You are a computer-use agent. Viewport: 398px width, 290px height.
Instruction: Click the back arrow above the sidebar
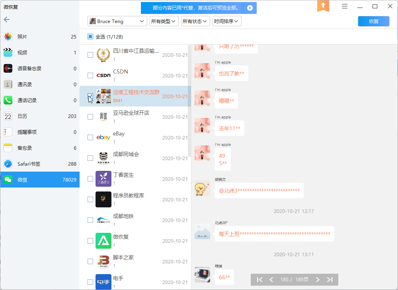[x=6, y=19]
